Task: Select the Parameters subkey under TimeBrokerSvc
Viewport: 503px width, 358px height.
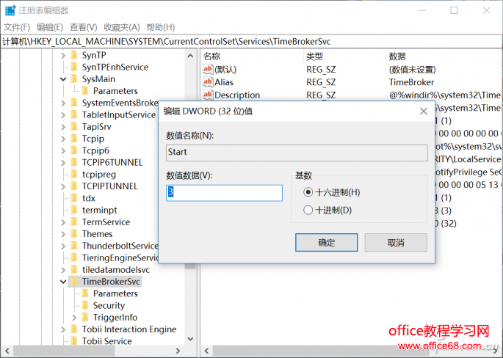Action: coord(115,293)
